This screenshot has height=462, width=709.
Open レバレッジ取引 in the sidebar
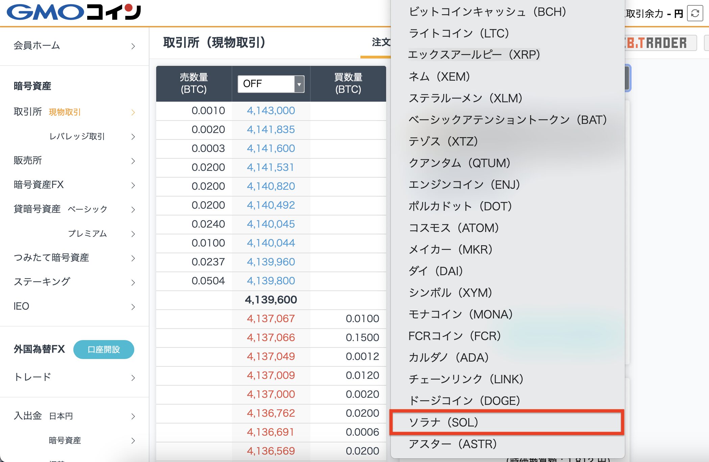[x=77, y=136]
